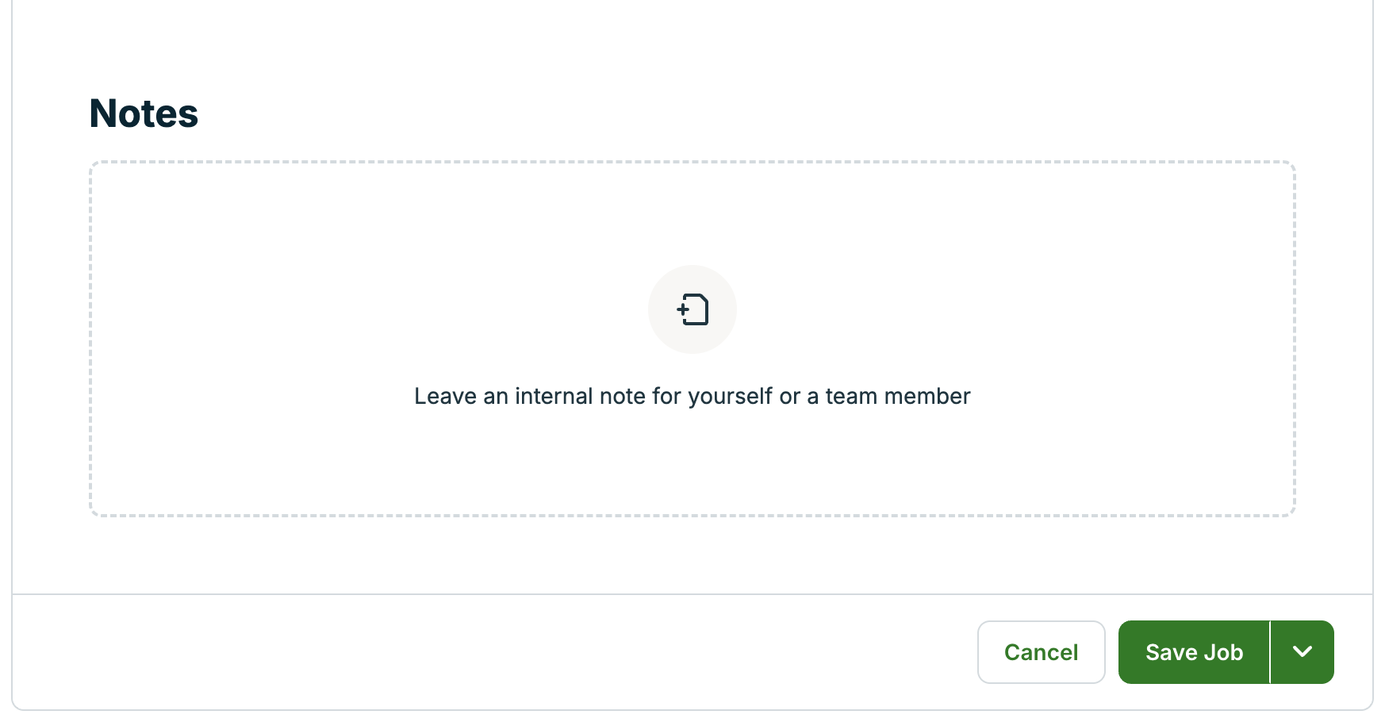This screenshot has width=1385, height=722.
Task: Click the note creation icon above the placeholder text
Action: [692, 309]
